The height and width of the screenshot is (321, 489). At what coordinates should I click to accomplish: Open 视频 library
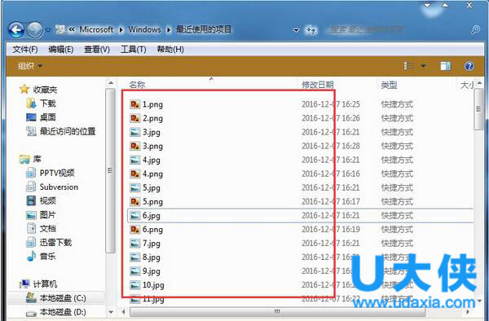click(x=42, y=200)
